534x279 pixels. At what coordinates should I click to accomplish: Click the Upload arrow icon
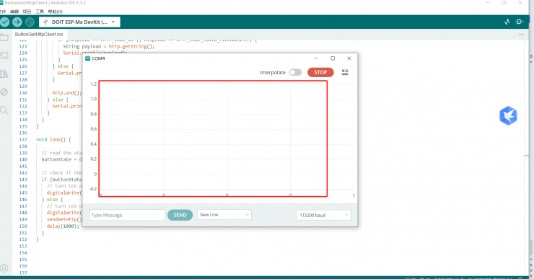(x=17, y=22)
